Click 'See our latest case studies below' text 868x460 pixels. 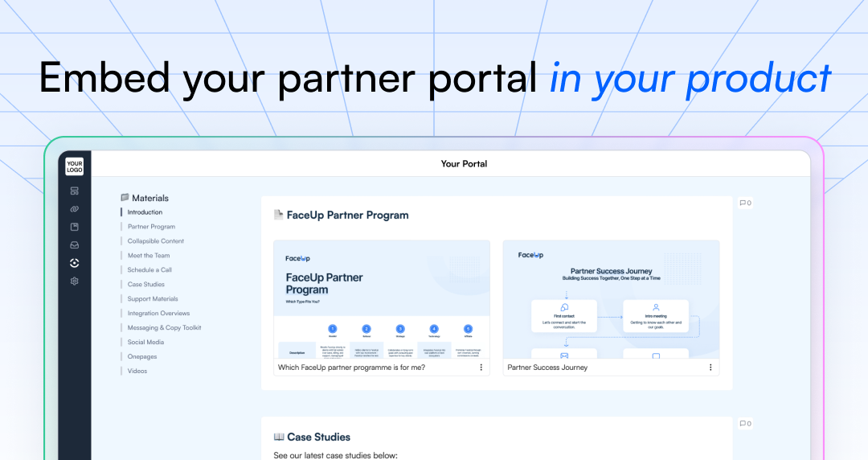click(335, 455)
